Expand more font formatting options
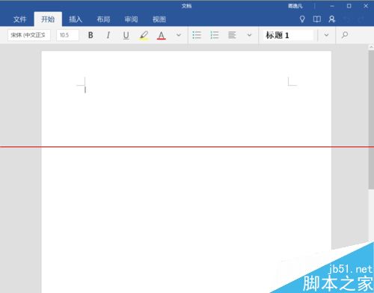This screenshot has height=293, width=374. tap(179, 35)
